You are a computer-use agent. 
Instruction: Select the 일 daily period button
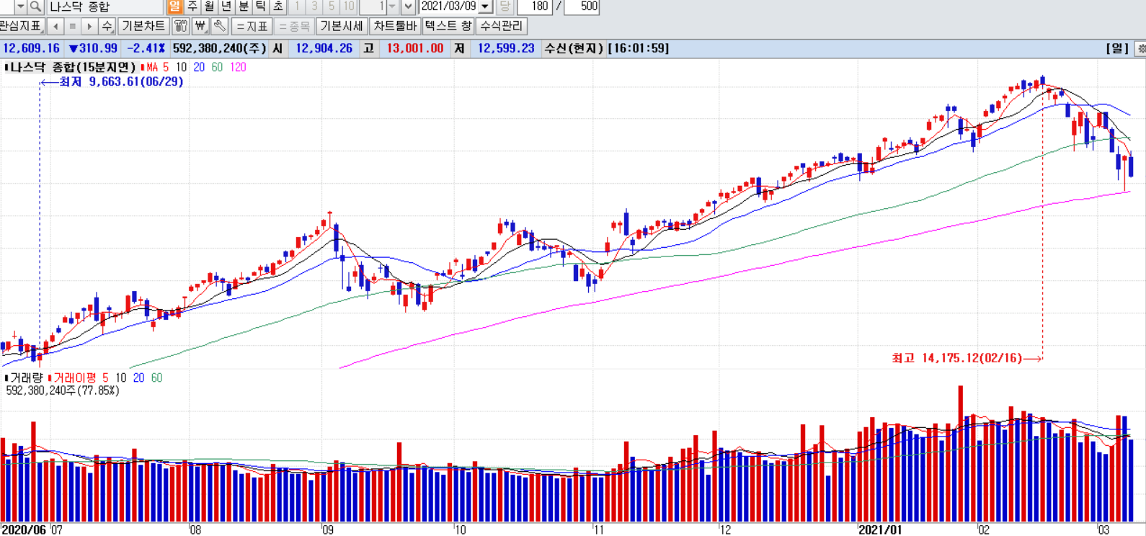[x=174, y=6]
